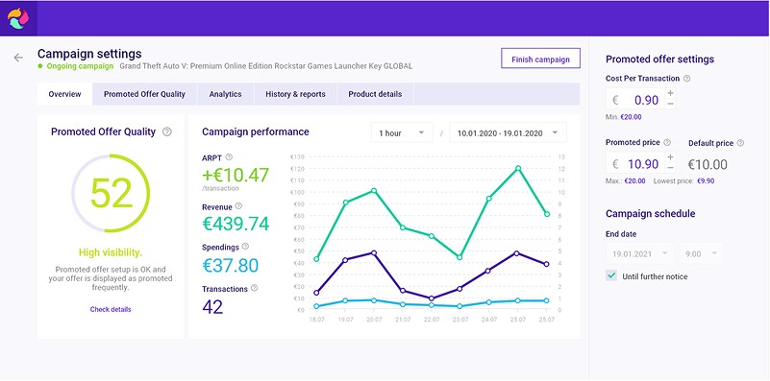Open help icon next to Default price
The width and height of the screenshot is (770, 381).
pyautogui.click(x=740, y=143)
